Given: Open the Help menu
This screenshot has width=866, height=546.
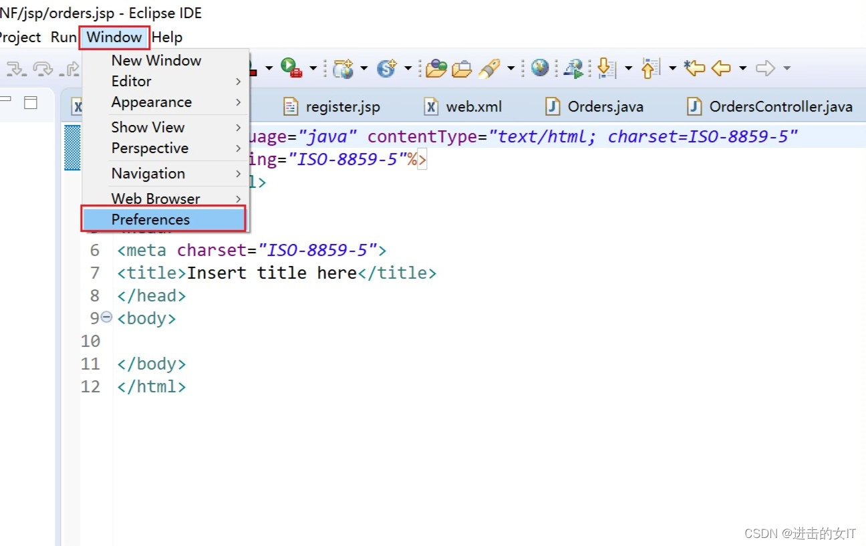Looking at the screenshot, I should pyautogui.click(x=167, y=37).
